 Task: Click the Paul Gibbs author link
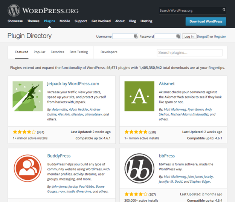click(87, 187)
